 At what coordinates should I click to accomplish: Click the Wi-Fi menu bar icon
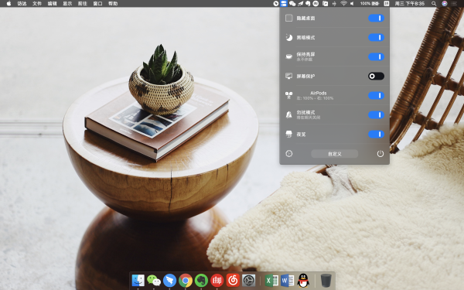(344, 4)
